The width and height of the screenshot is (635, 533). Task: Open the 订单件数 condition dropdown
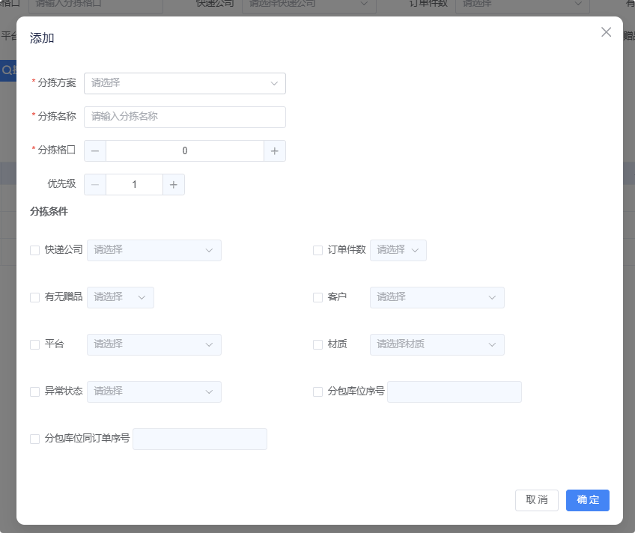(398, 250)
